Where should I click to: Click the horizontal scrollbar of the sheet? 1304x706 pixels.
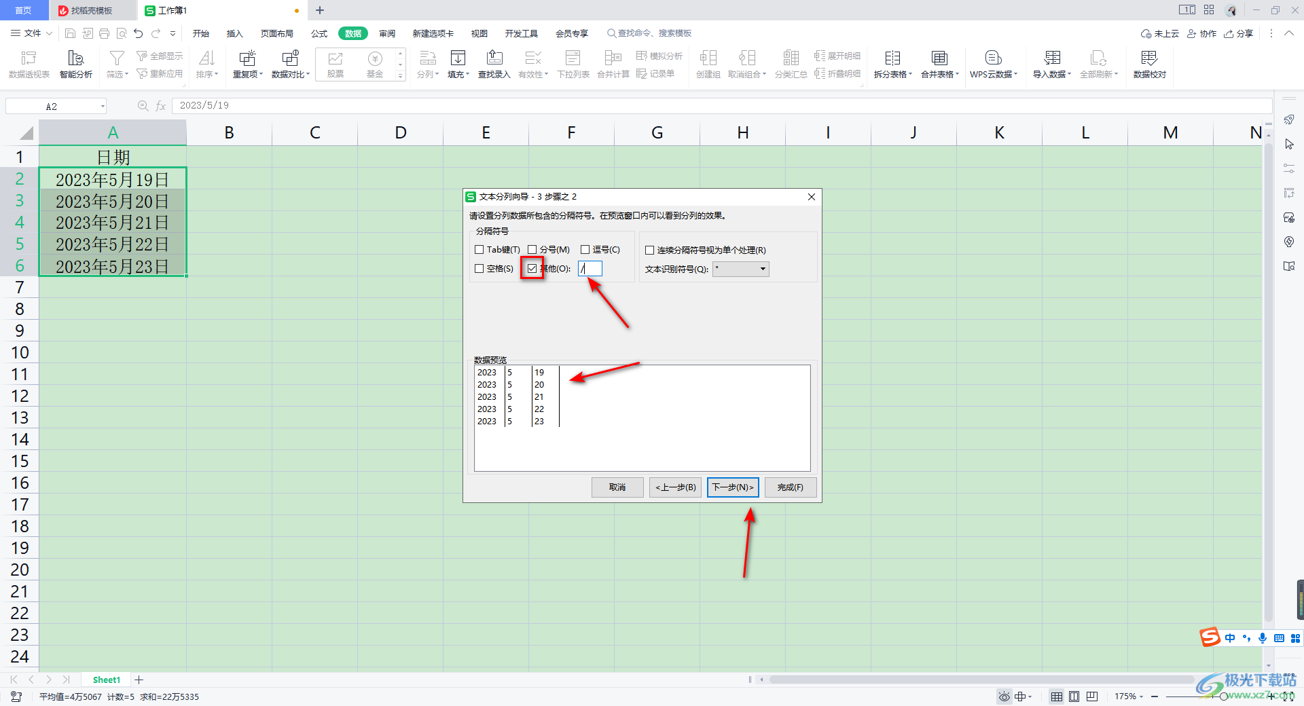click(981, 680)
